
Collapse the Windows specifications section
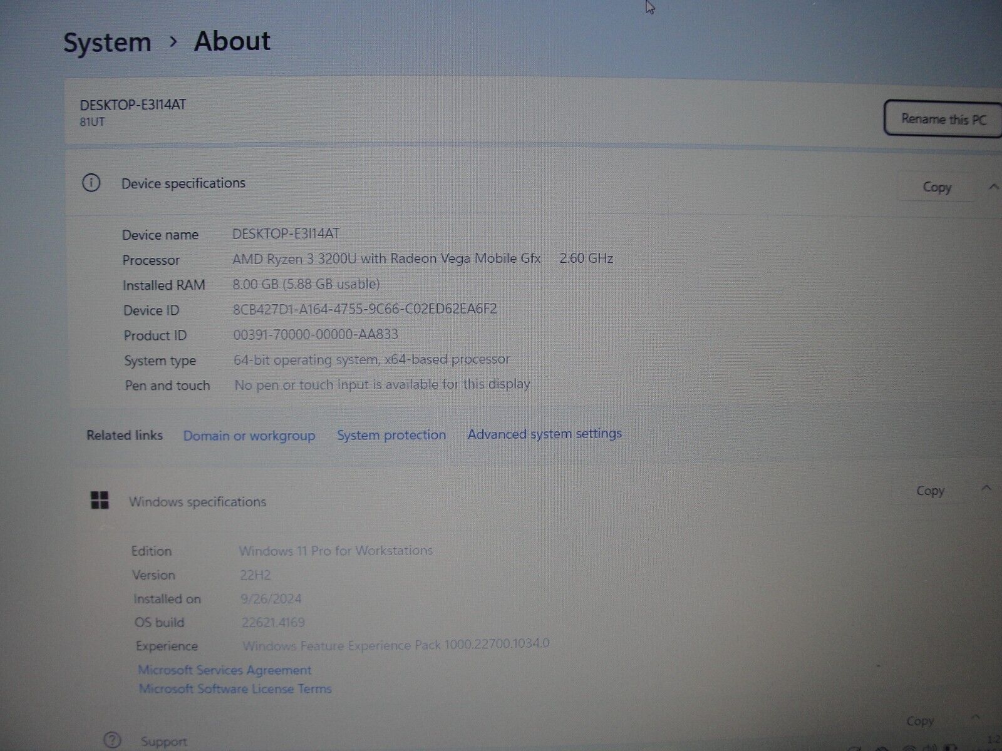[x=986, y=488]
